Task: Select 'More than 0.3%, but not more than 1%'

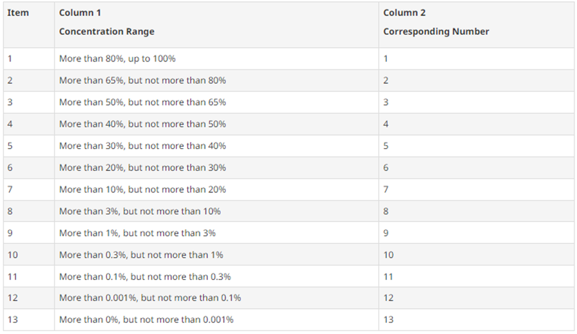Action: point(141,255)
